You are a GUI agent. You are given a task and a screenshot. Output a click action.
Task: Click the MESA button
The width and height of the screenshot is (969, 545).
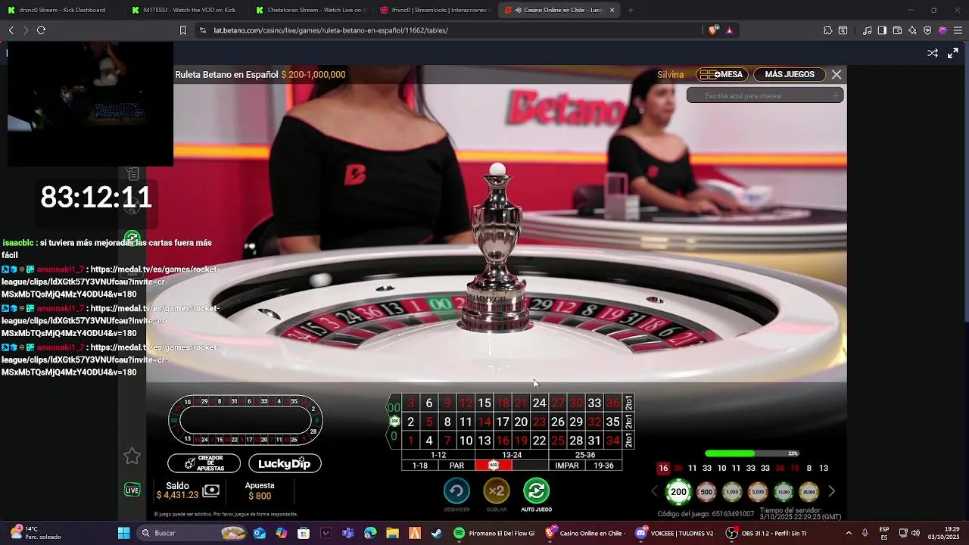722,74
